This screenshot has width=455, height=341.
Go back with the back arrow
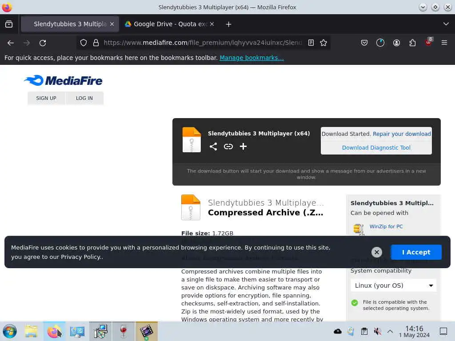(11, 43)
